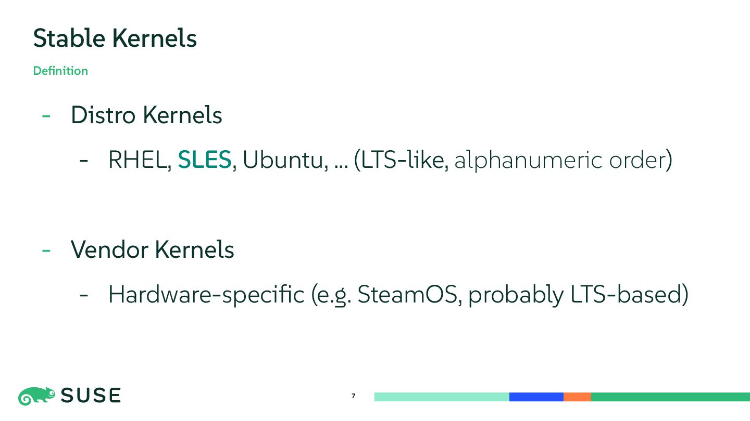The image size is (750, 421).
Task: Click the dark green progress bar segment
Action: click(670, 397)
